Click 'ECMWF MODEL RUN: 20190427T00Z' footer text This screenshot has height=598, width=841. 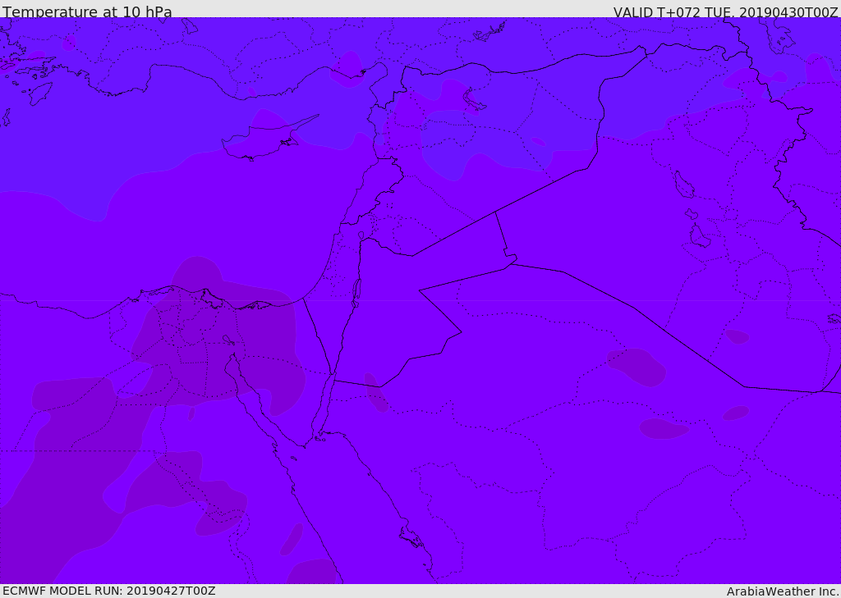pos(109,591)
